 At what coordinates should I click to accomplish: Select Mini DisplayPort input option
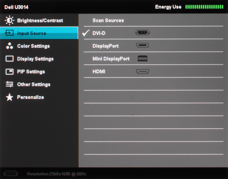point(153,58)
